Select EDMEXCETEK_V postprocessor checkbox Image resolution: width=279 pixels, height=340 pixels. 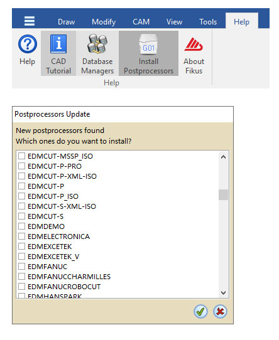click(21, 257)
